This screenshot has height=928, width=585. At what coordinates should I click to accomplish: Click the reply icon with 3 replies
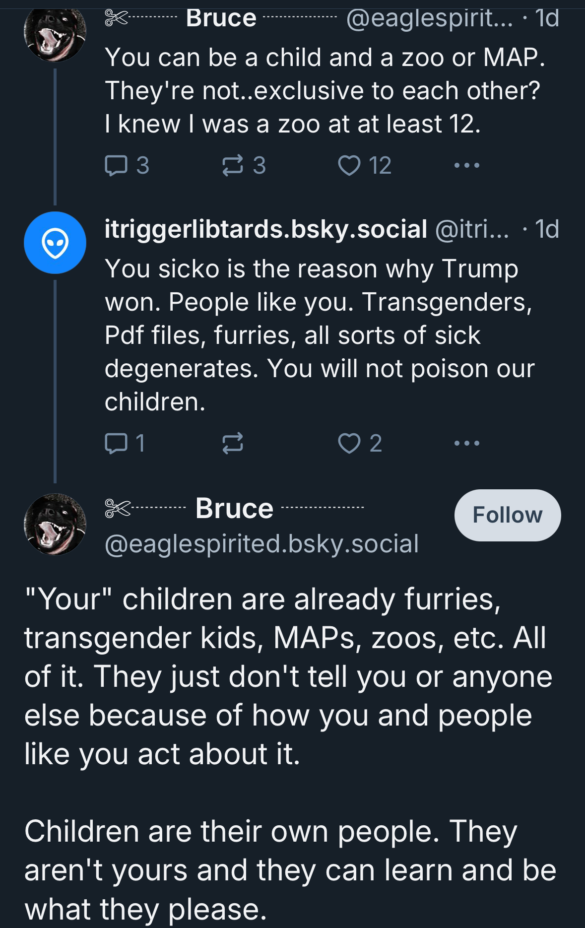pos(116,166)
